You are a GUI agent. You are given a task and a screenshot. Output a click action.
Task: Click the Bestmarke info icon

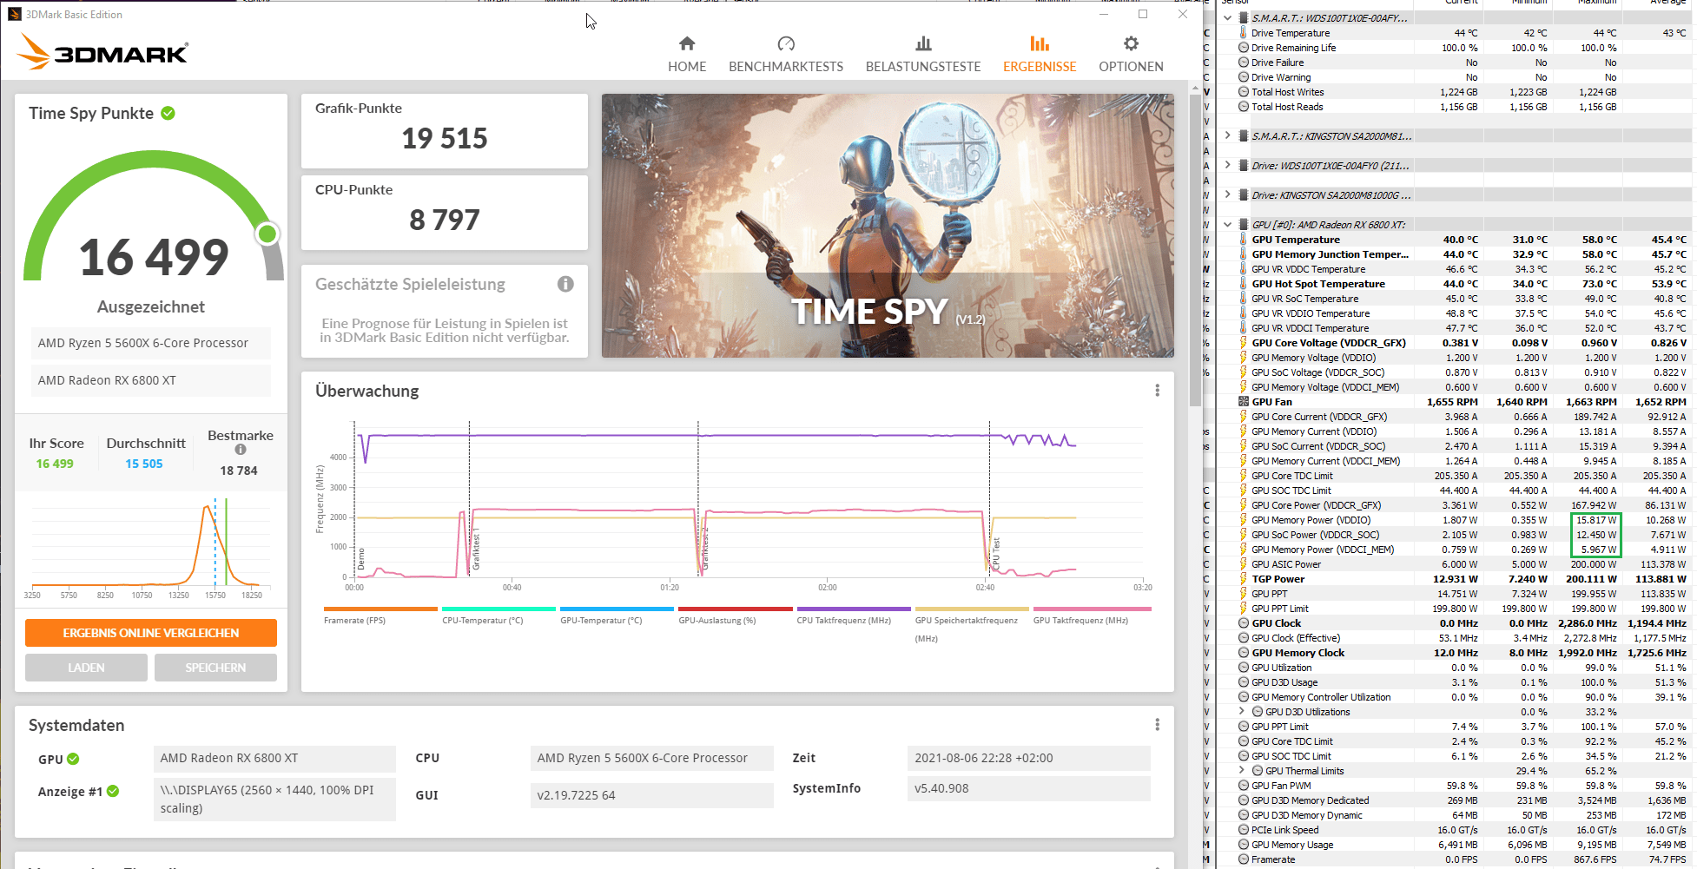[241, 450]
